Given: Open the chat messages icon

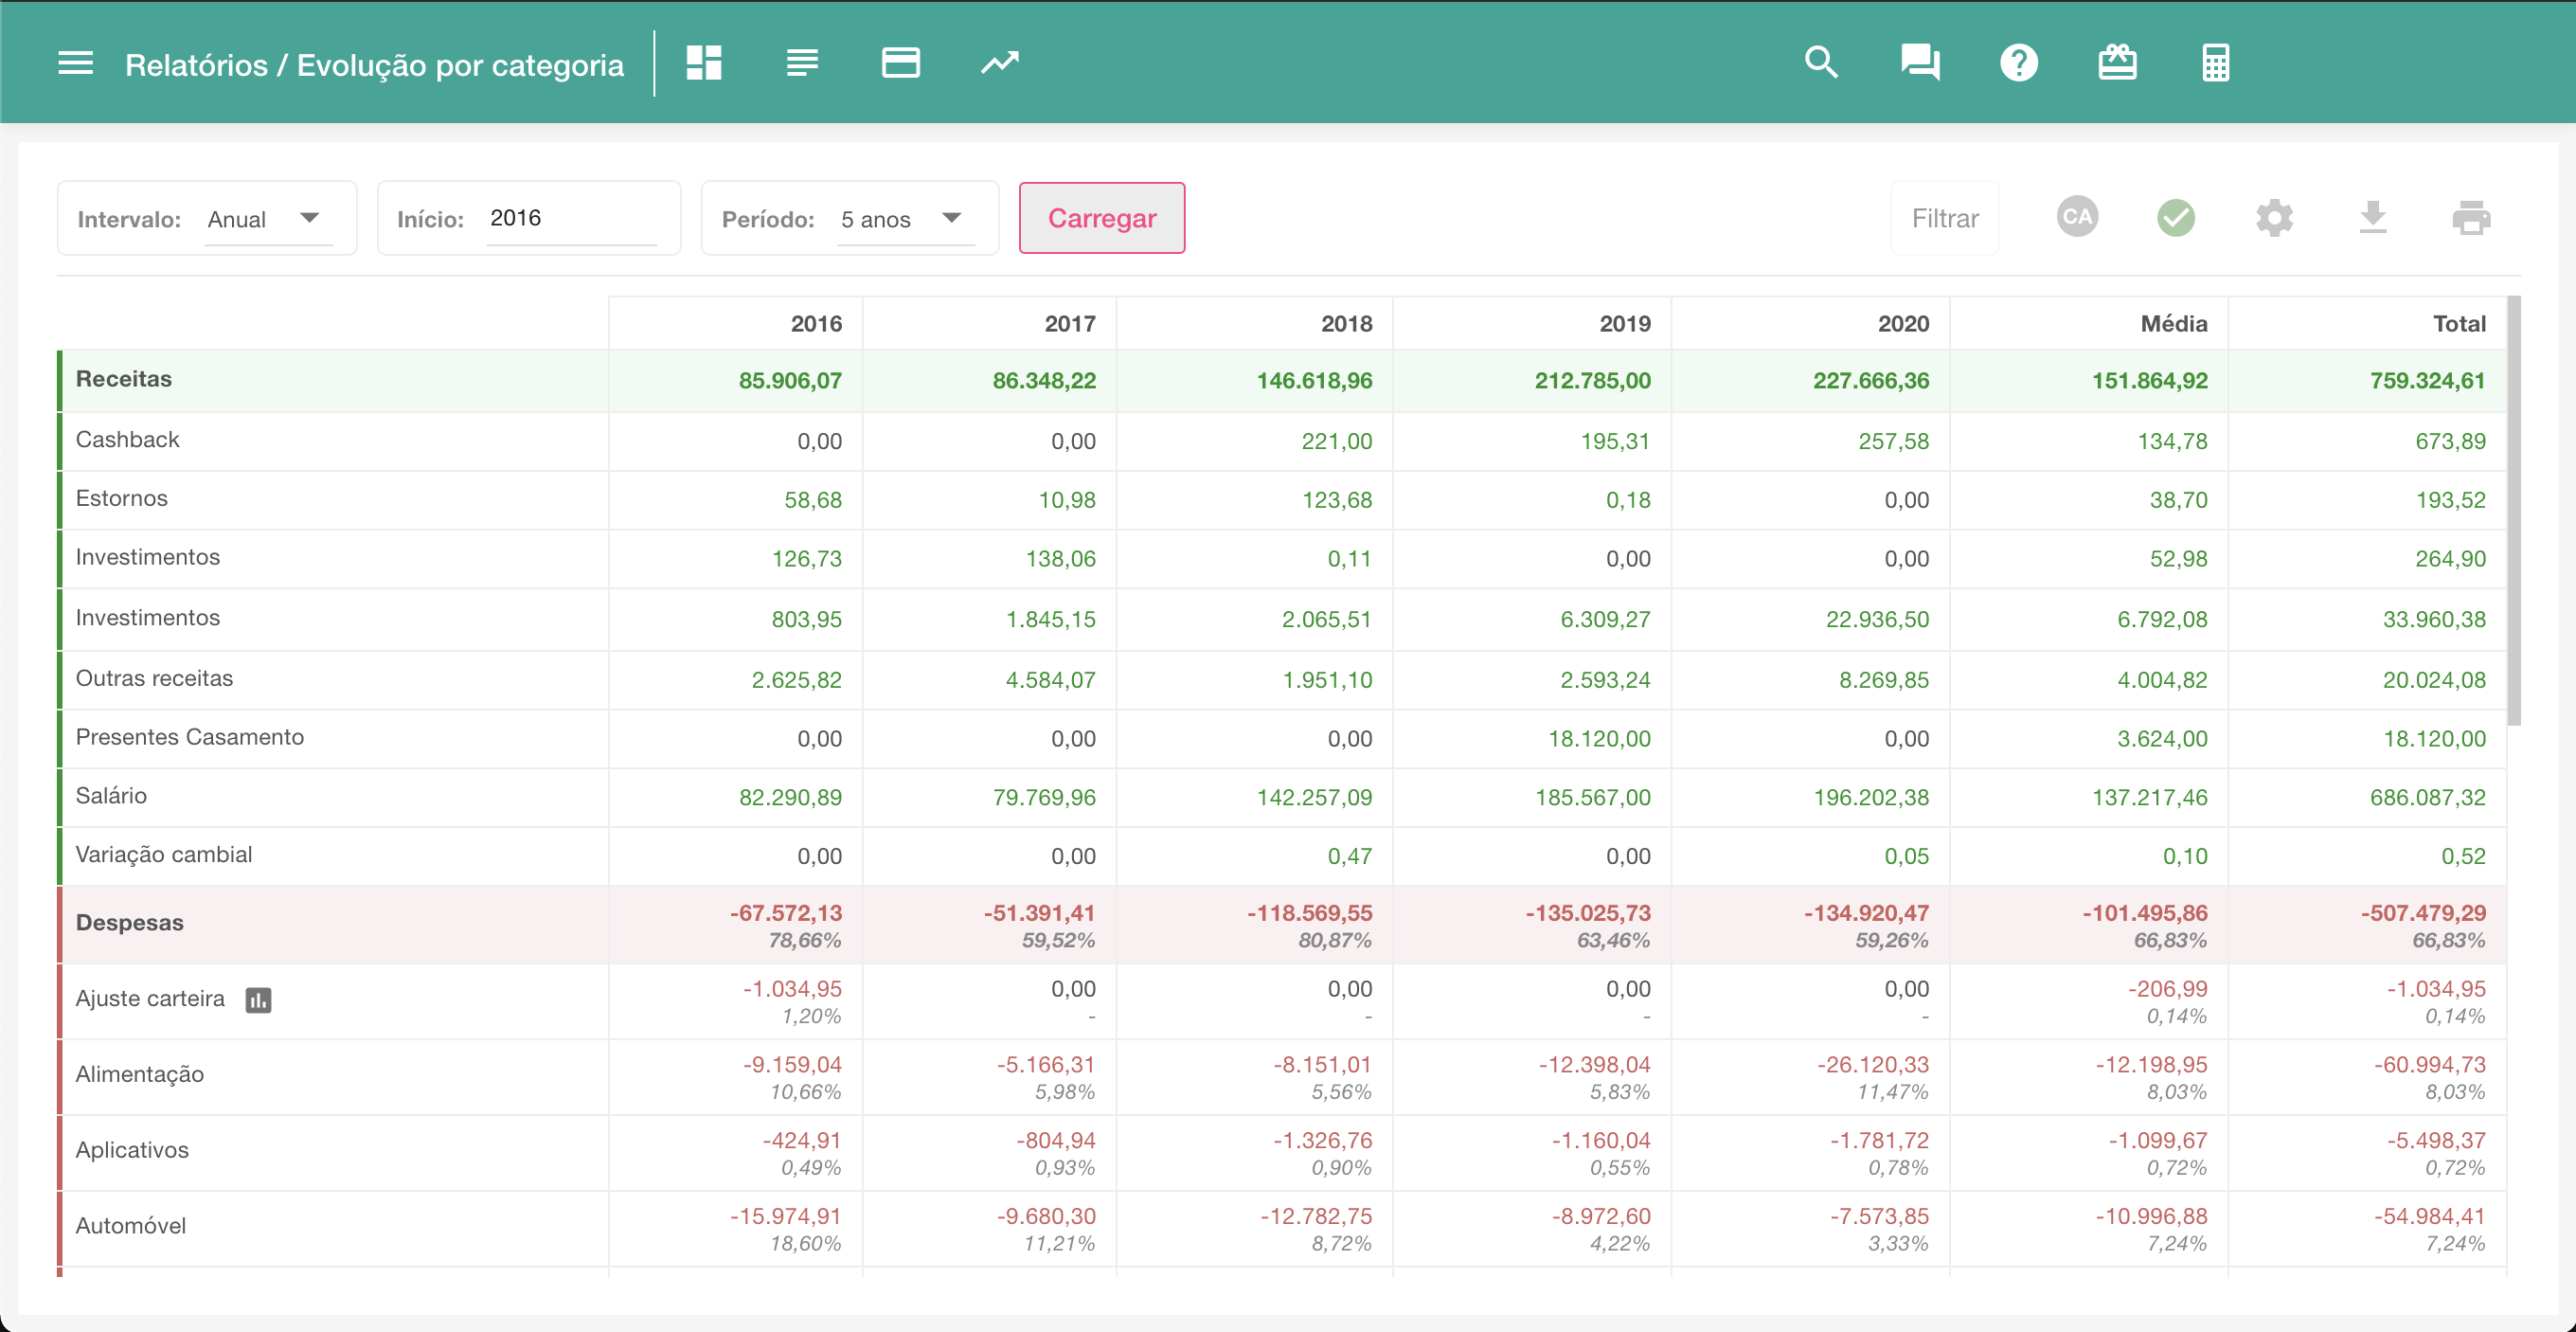Looking at the screenshot, I should pos(1920,63).
